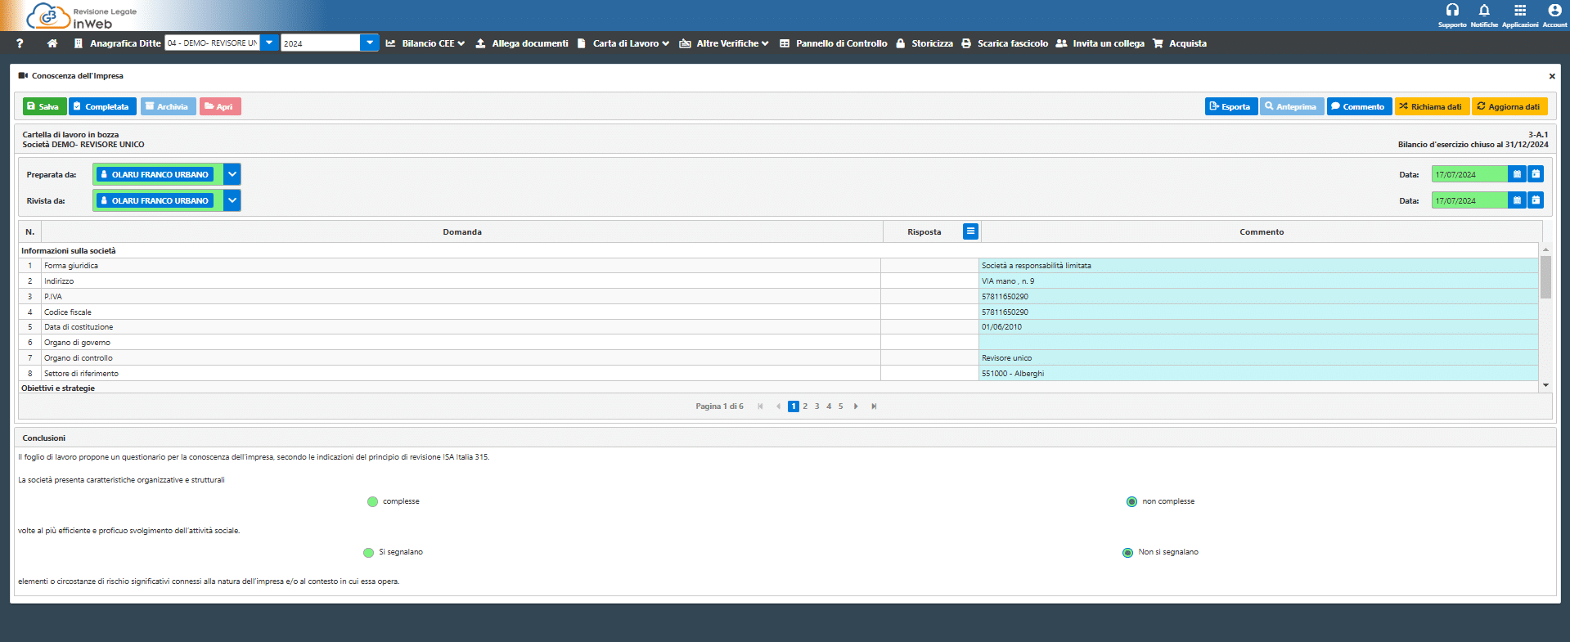Viewport: 1570px width, 642px height.
Task: Open the Carta di Lavoro menu
Action: pyautogui.click(x=623, y=43)
